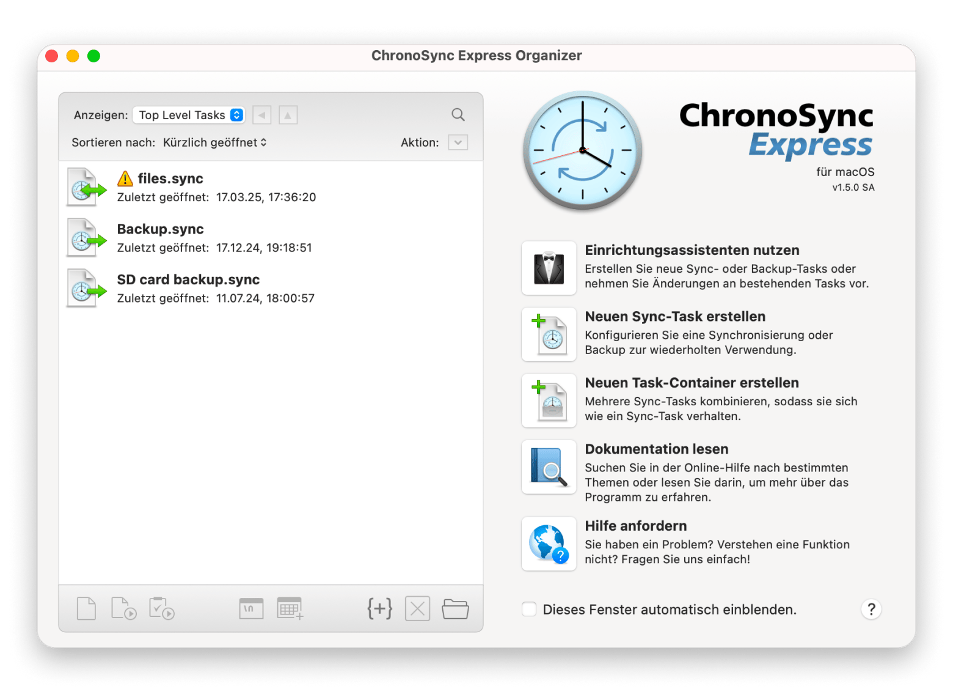The image size is (953, 697).
Task: Click the tuxedo setup assistant icon
Action: tap(549, 268)
